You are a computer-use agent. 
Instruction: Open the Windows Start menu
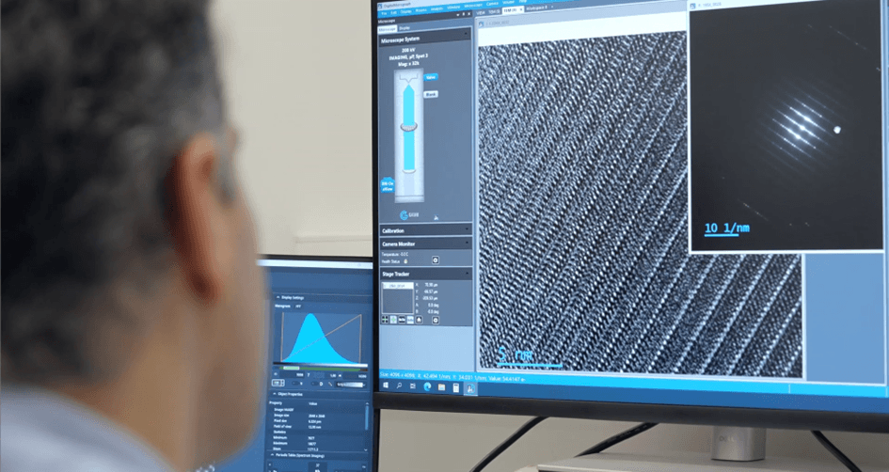387,385
